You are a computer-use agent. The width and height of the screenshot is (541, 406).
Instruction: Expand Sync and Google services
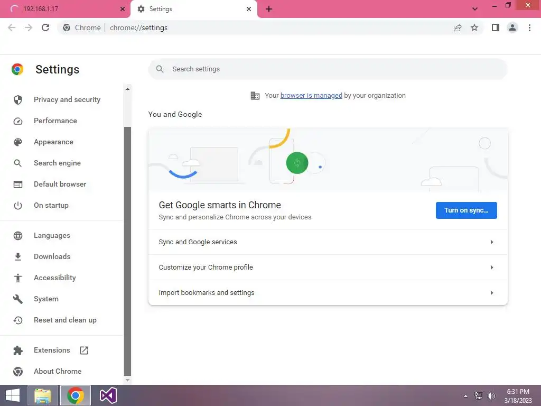[328, 242]
